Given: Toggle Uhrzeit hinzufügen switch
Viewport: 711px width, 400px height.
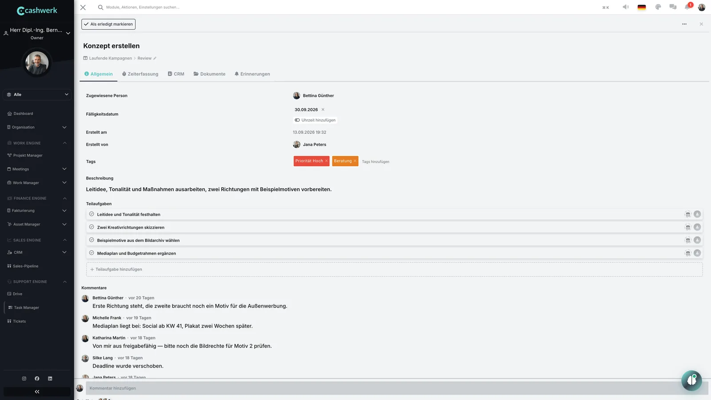Looking at the screenshot, I should [297, 120].
